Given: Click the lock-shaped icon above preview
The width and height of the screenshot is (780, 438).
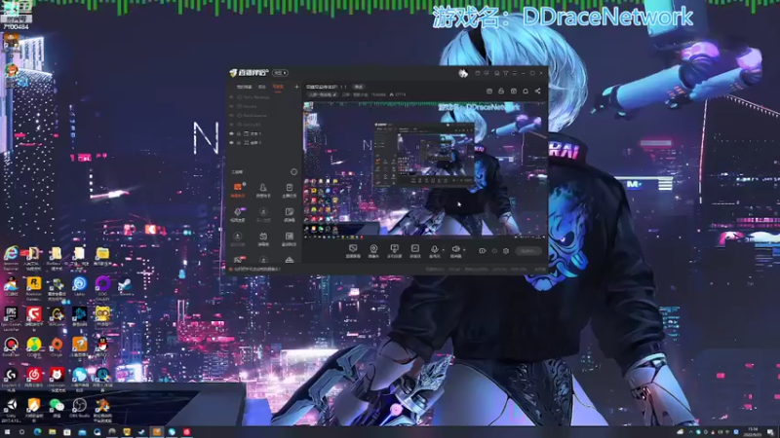Looking at the screenshot, I should click(x=501, y=91).
